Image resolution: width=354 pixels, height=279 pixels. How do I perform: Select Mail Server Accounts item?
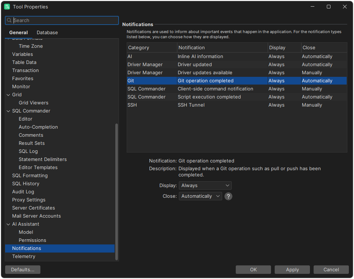click(36, 216)
